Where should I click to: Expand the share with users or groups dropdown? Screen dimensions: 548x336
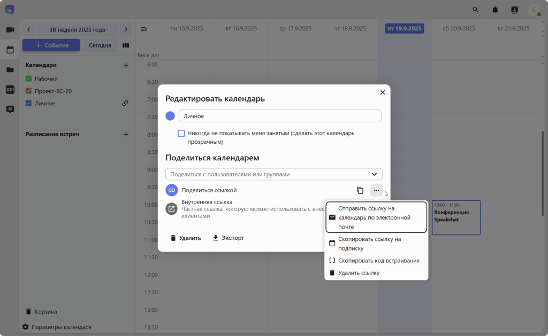tap(374, 174)
